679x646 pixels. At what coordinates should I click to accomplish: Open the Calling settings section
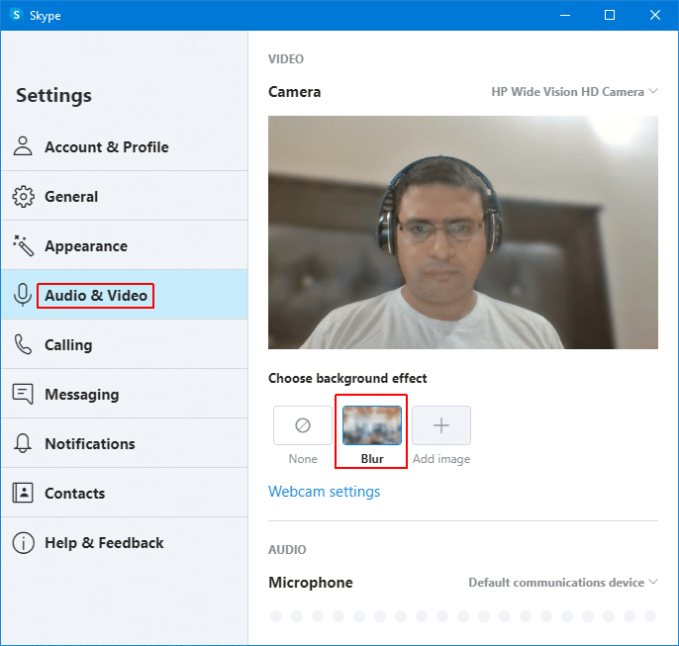coord(68,344)
